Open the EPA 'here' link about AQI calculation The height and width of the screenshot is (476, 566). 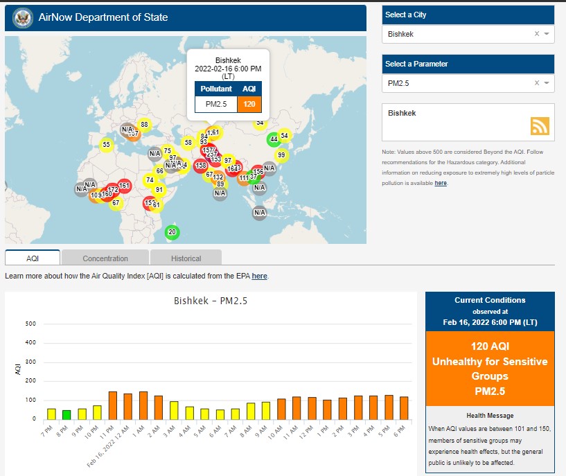click(259, 276)
